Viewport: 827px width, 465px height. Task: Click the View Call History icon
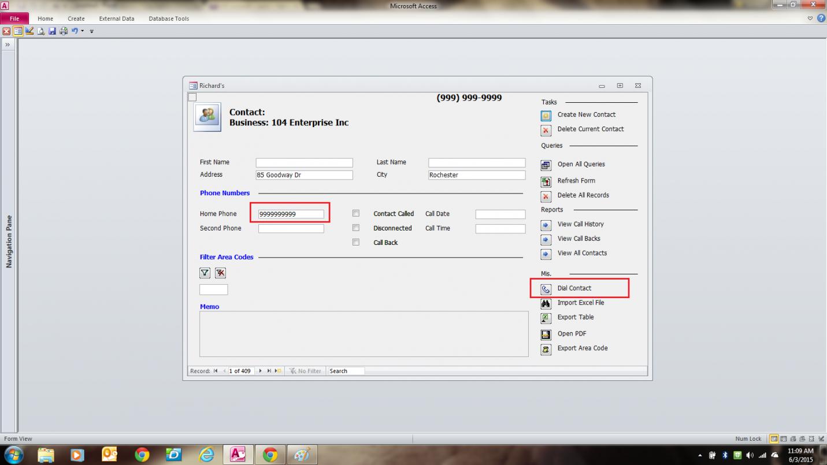[546, 225]
